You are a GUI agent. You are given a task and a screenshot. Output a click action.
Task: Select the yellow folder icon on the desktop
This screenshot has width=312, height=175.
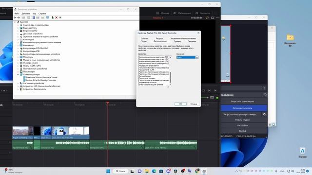[x=290, y=37]
